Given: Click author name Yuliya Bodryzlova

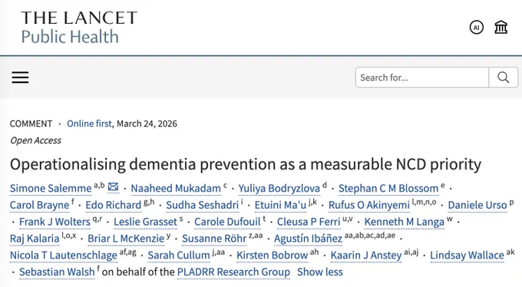Looking at the screenshot, I should (x=279, y=189).
